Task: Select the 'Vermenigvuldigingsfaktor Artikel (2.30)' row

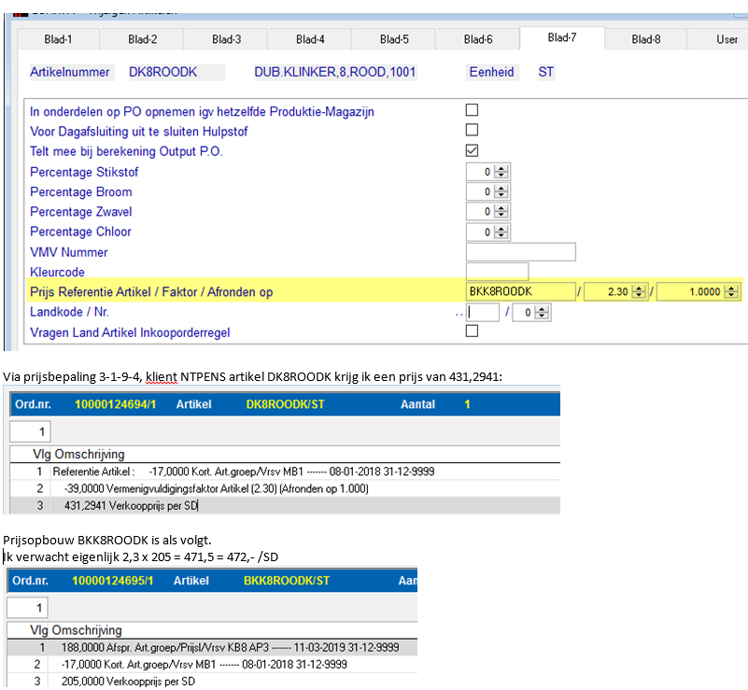Action: tap(285, 488)
